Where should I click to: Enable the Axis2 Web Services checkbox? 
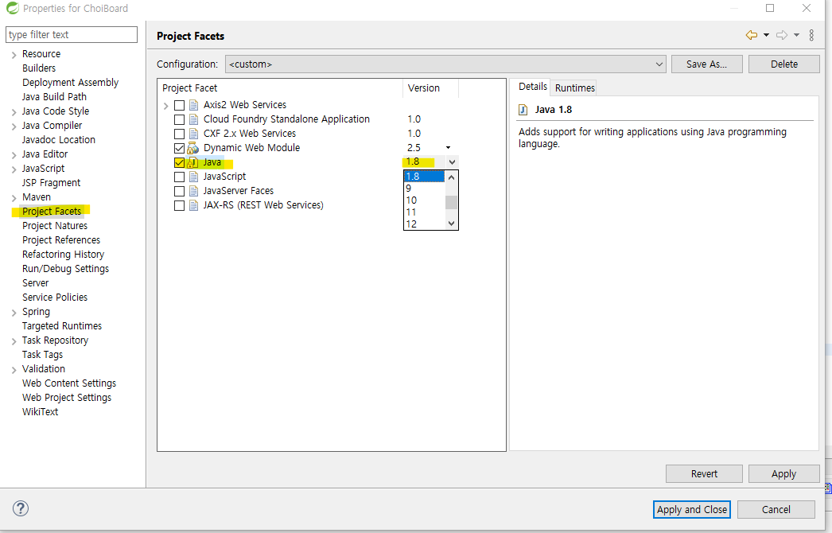point(179,105)
